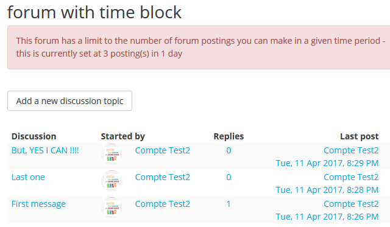Click avatar in 'But, YES I CAN' row

pos(112,155)
